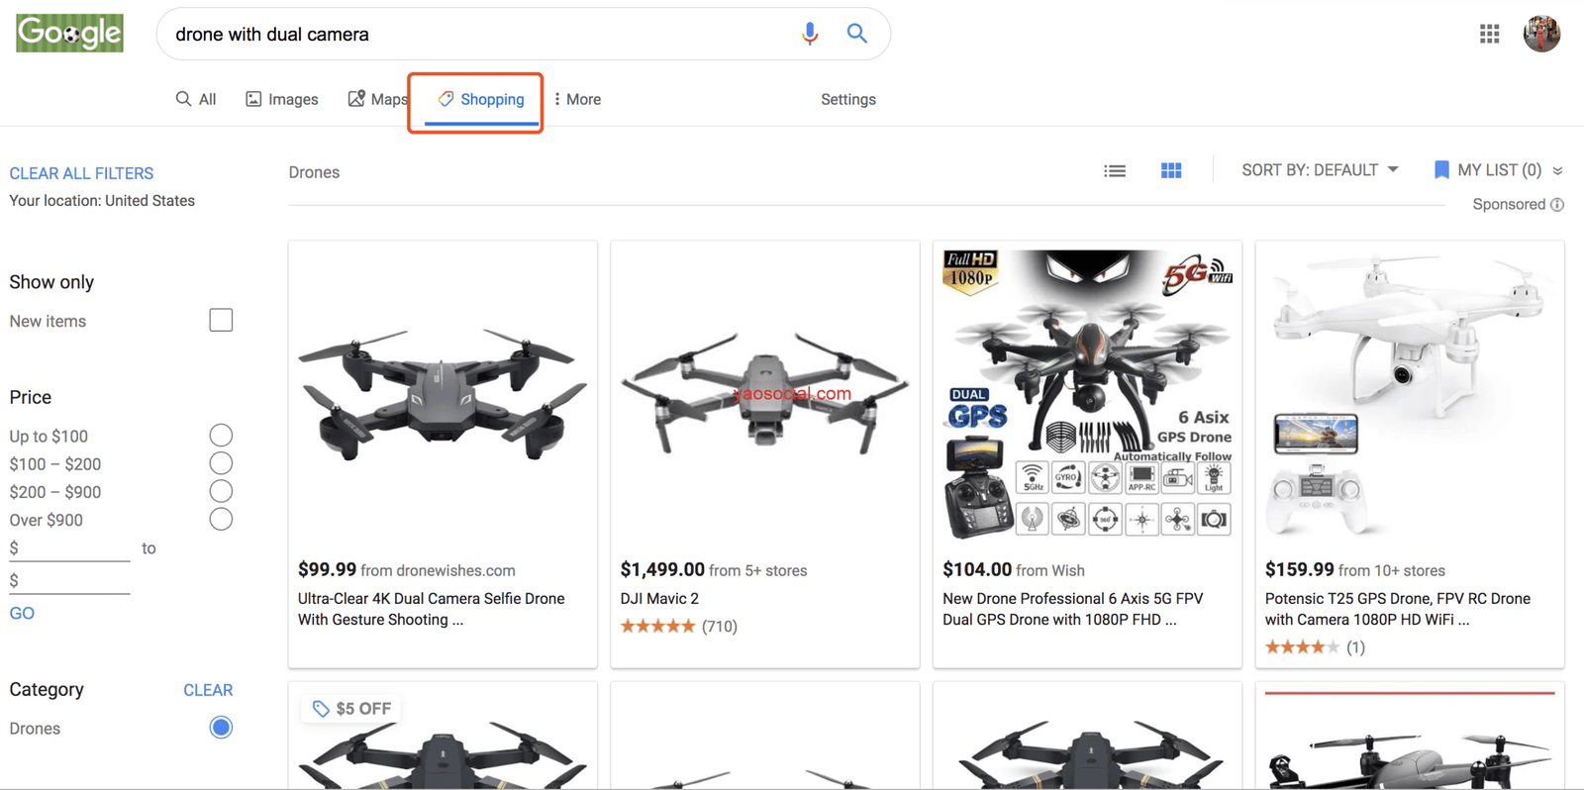Open the user profile avatar
The height and width of the screenshot is (790, 1584).
click(1540, 34)
